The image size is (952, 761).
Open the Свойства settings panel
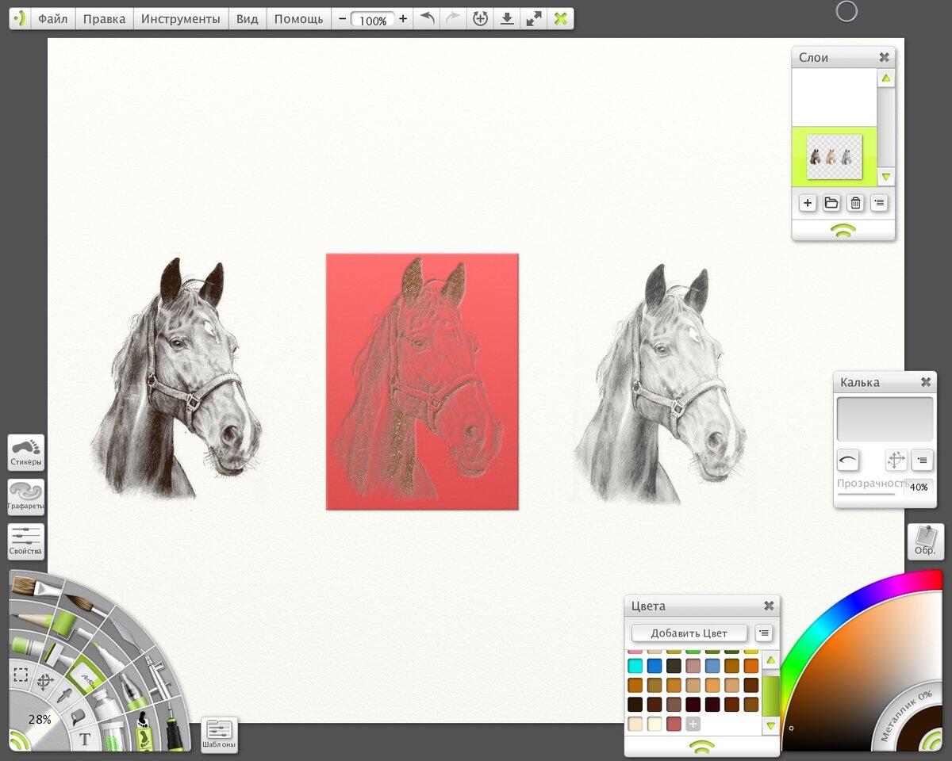(x=26, y=541)
